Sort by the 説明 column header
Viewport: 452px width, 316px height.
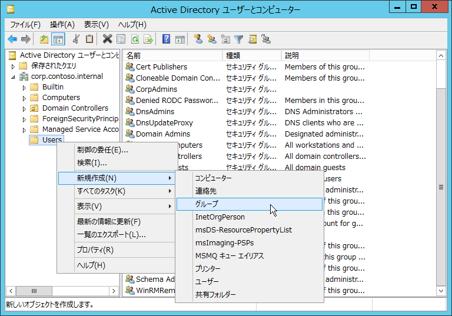coord(325,56)
